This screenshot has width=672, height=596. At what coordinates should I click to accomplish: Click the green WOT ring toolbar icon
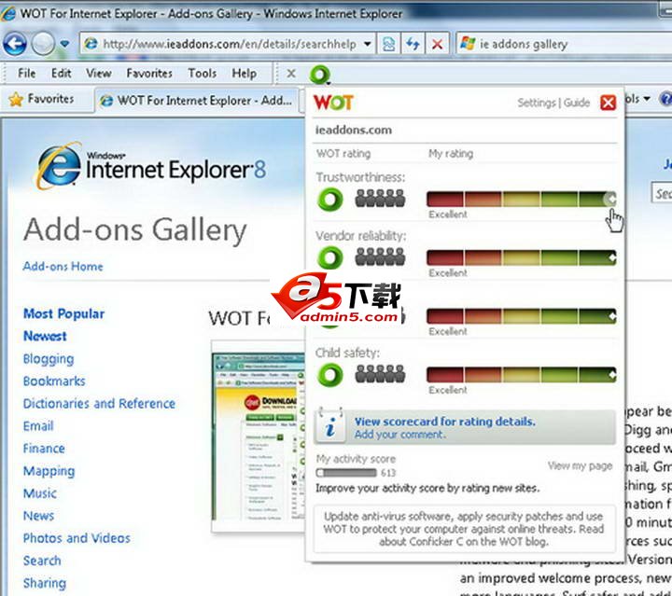click(x=320, y=75)
